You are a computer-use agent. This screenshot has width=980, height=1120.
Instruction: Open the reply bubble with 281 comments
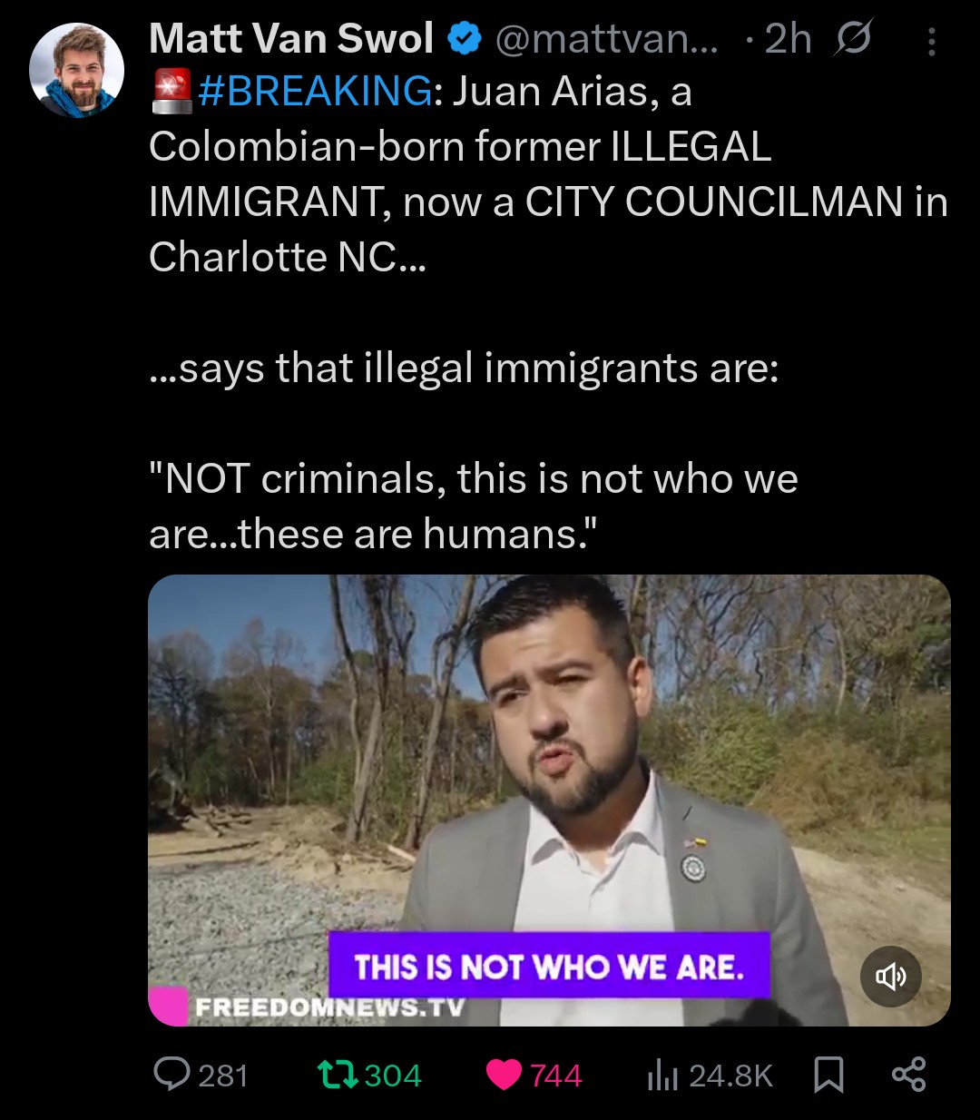pos(201,1075)
